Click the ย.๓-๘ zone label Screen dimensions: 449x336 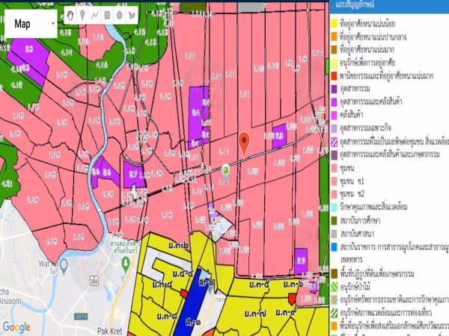167,316
